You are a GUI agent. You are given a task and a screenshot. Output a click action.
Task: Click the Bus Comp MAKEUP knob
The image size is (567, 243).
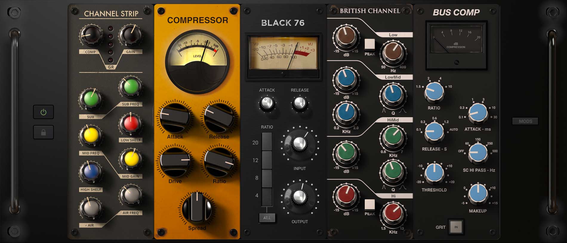click(478, 194)
